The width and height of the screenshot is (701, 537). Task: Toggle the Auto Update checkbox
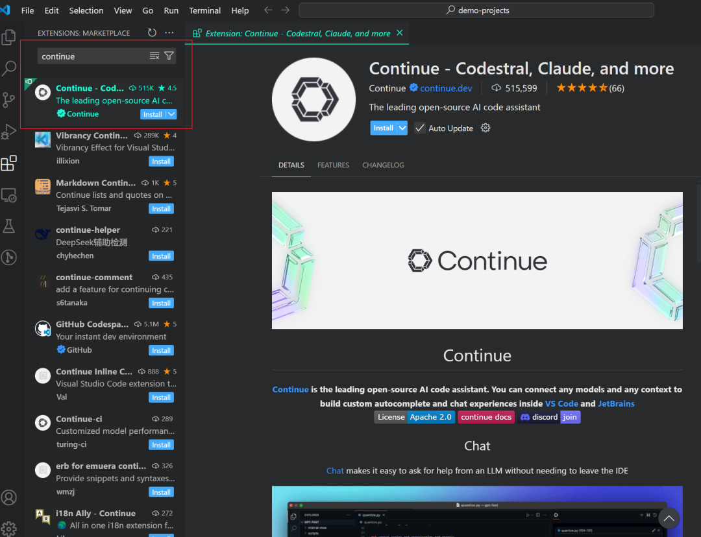click(419, 128)
